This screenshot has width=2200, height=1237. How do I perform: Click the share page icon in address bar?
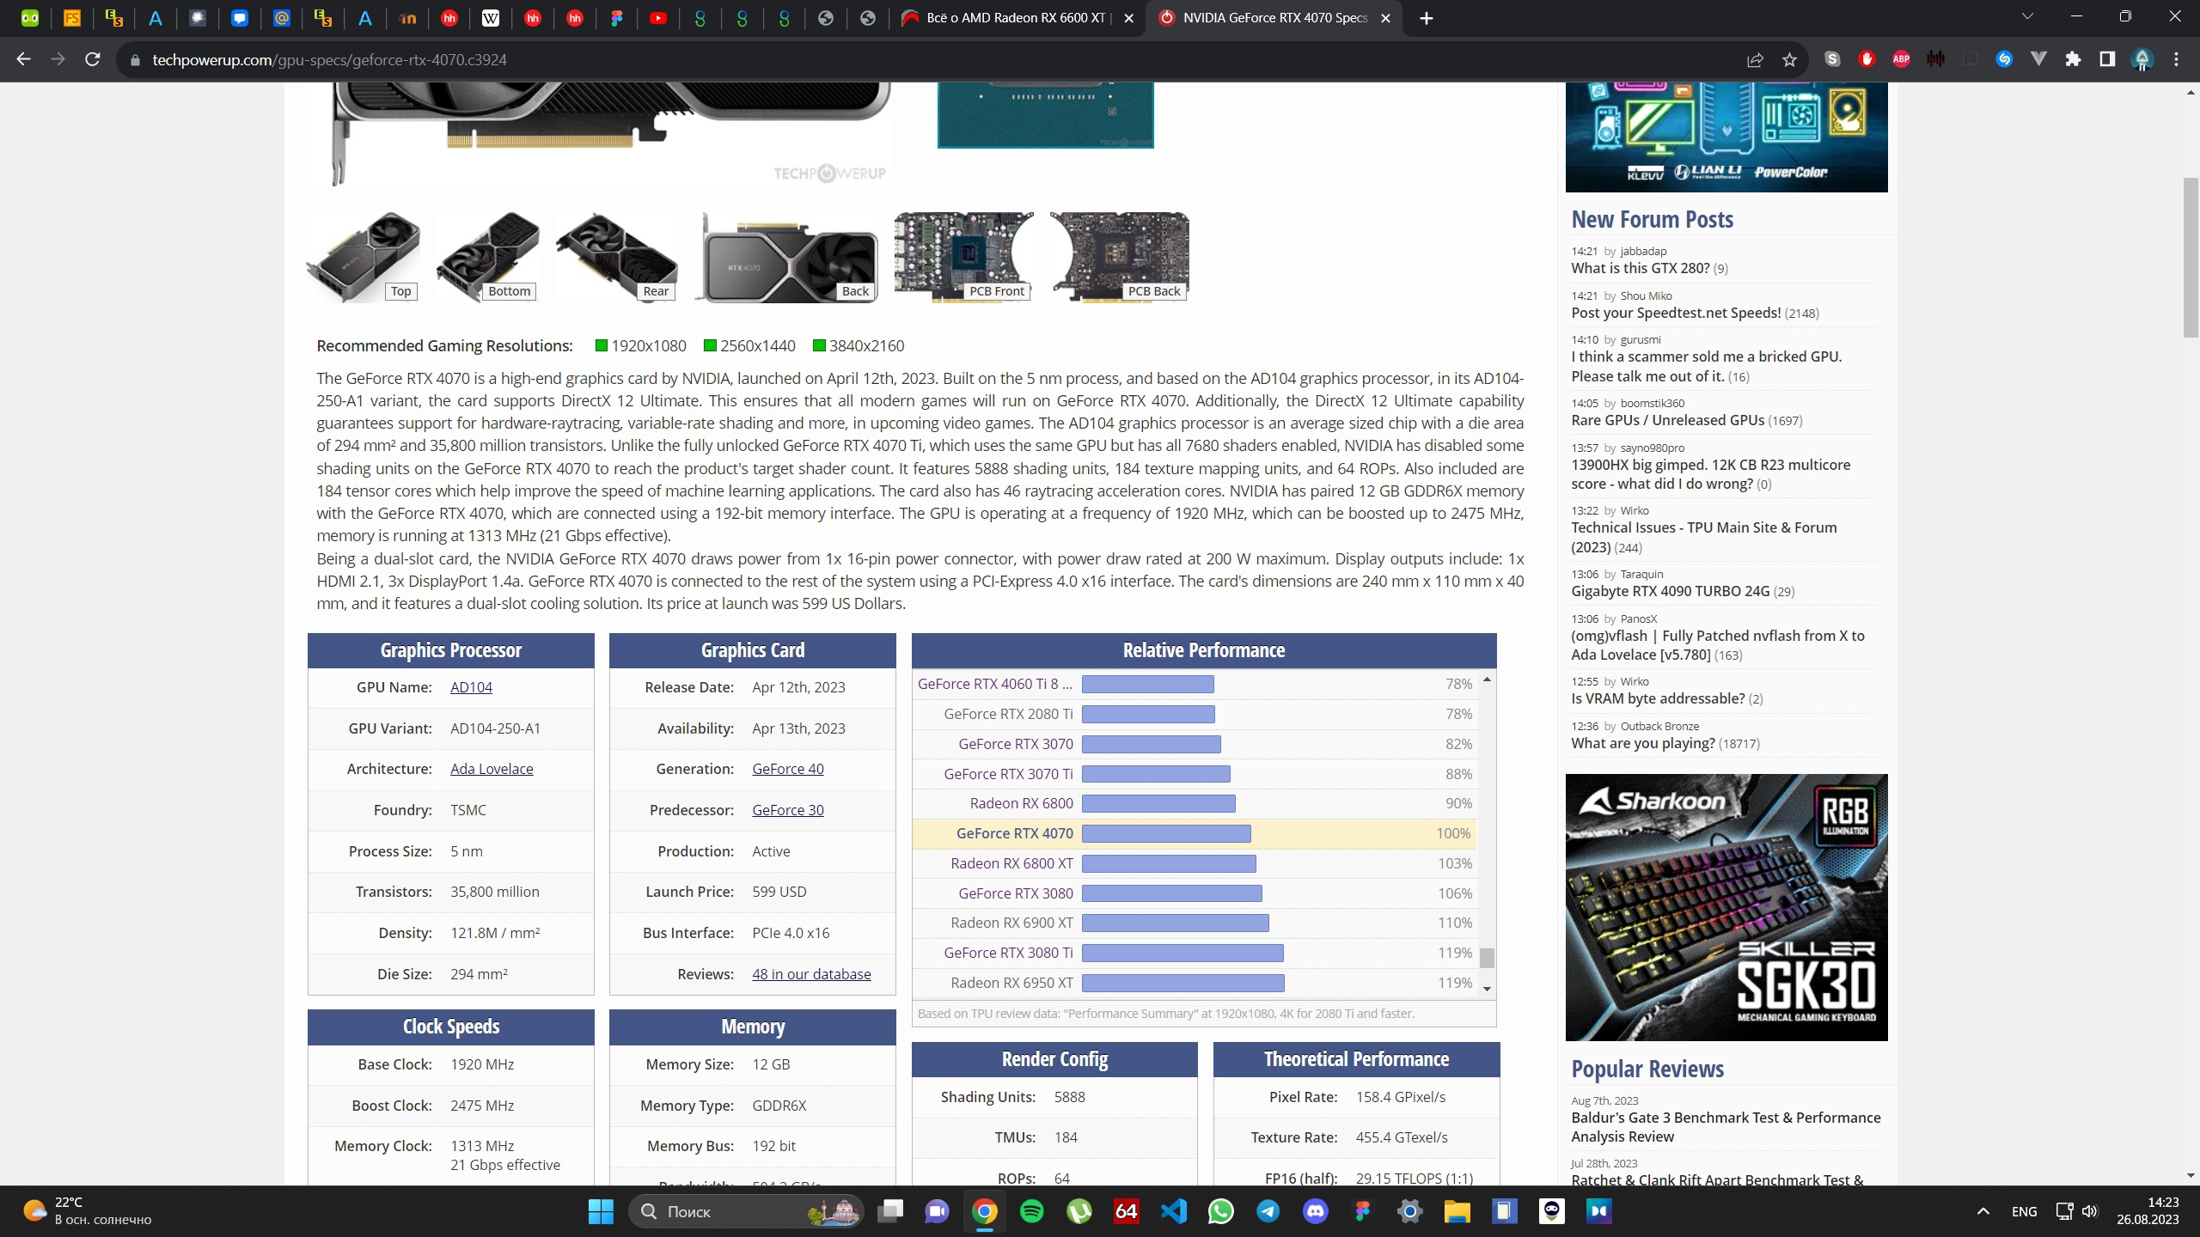(1755, 60)
